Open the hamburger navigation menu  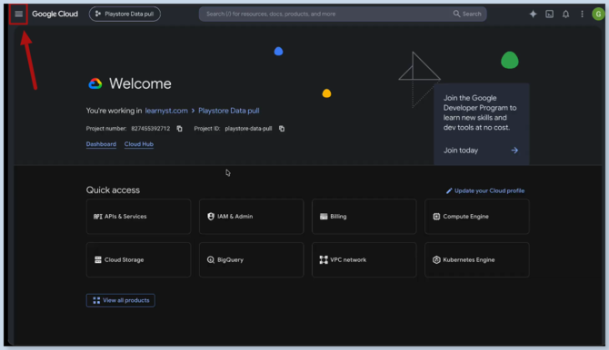click(x=18, y=14)
